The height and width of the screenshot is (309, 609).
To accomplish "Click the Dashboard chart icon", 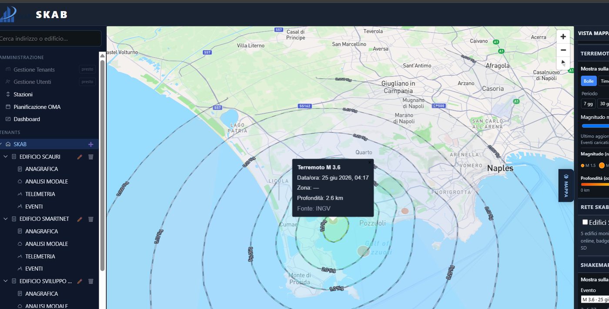I will [x=8, y=119].
